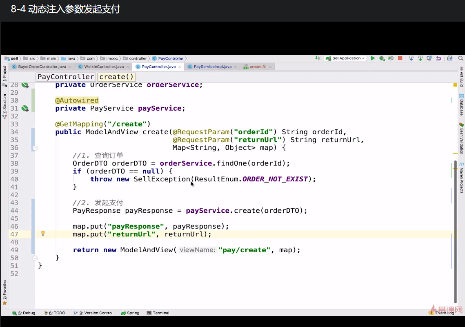Image resolution: width=465 pixels, height=327 pixels.
Task: Open the Ant Build side panel
Action: coord(461,76)
